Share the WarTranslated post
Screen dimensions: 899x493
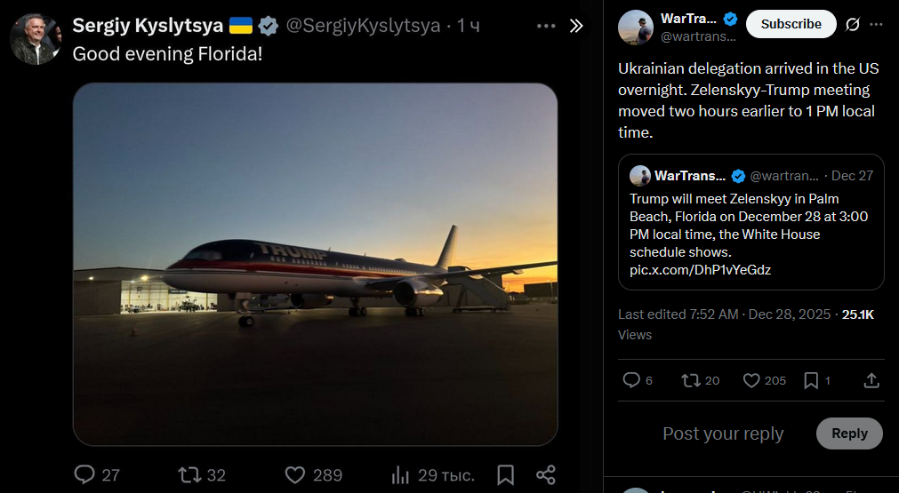(x=871, y=380)
